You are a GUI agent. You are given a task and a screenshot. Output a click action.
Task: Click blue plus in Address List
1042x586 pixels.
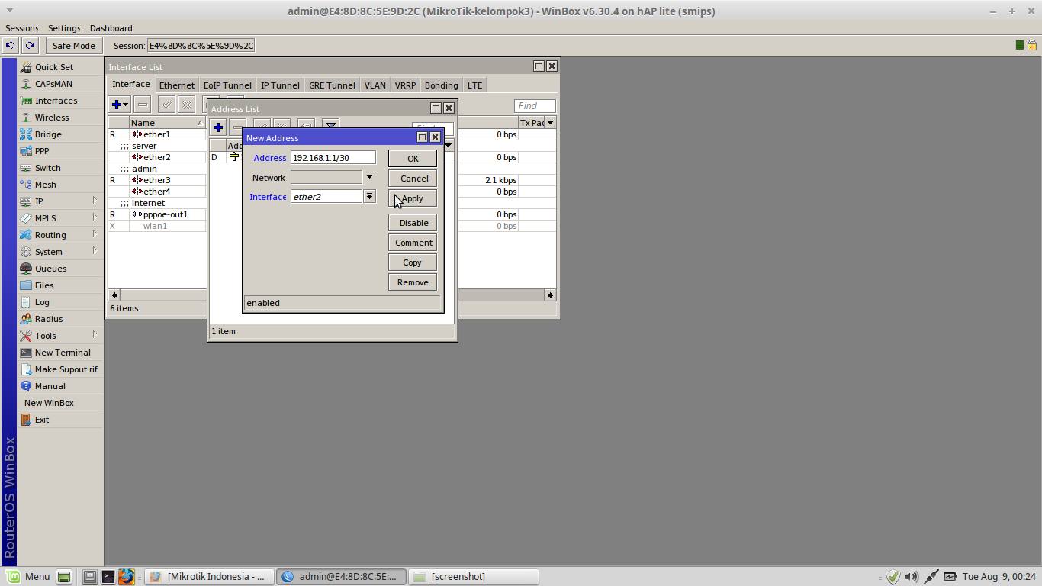tap(218, 127)
